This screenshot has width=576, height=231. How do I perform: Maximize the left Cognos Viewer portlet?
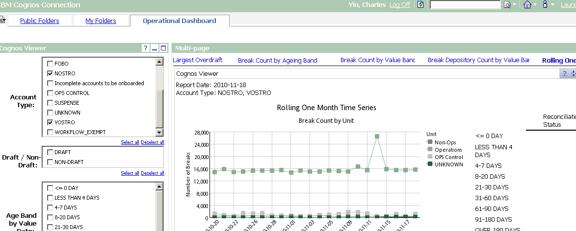[163, 48]
